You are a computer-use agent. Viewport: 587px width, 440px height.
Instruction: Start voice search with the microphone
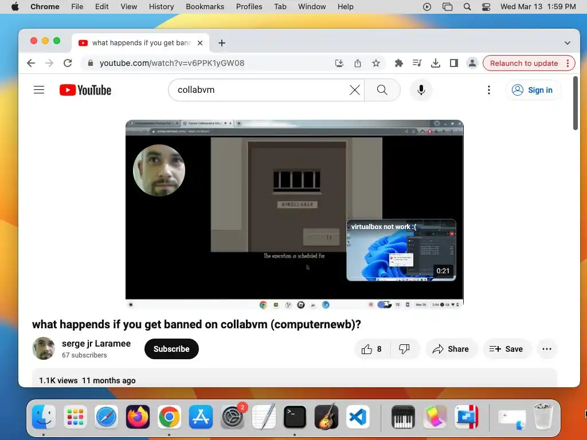point(421,90)
